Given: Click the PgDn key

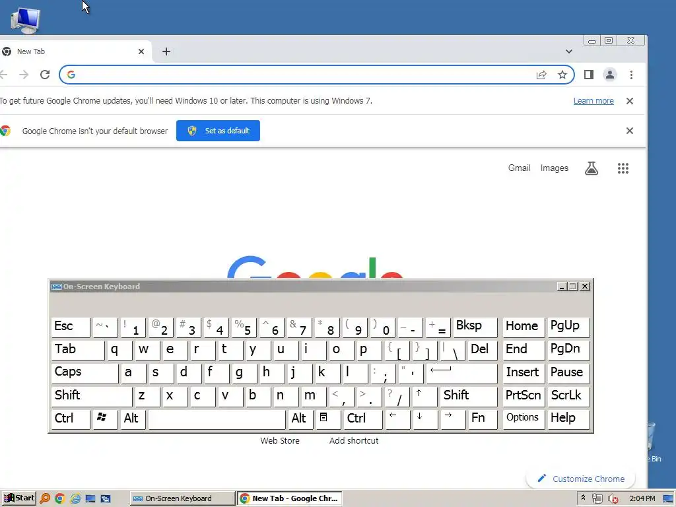Looking at the screenshot, I should click(x=568, y=351).
